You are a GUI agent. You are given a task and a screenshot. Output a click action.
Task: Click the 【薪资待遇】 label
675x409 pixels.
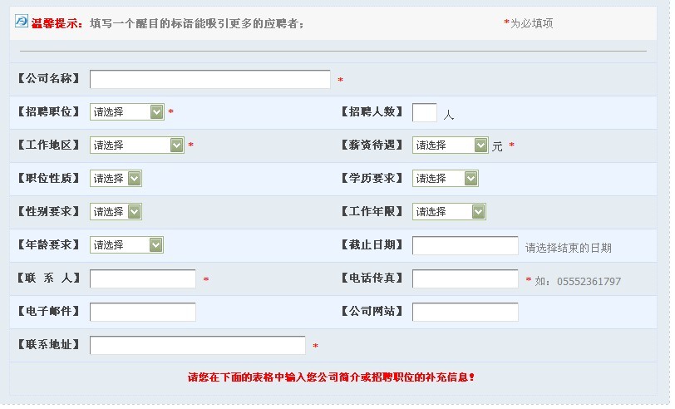[x=372, y=145]
